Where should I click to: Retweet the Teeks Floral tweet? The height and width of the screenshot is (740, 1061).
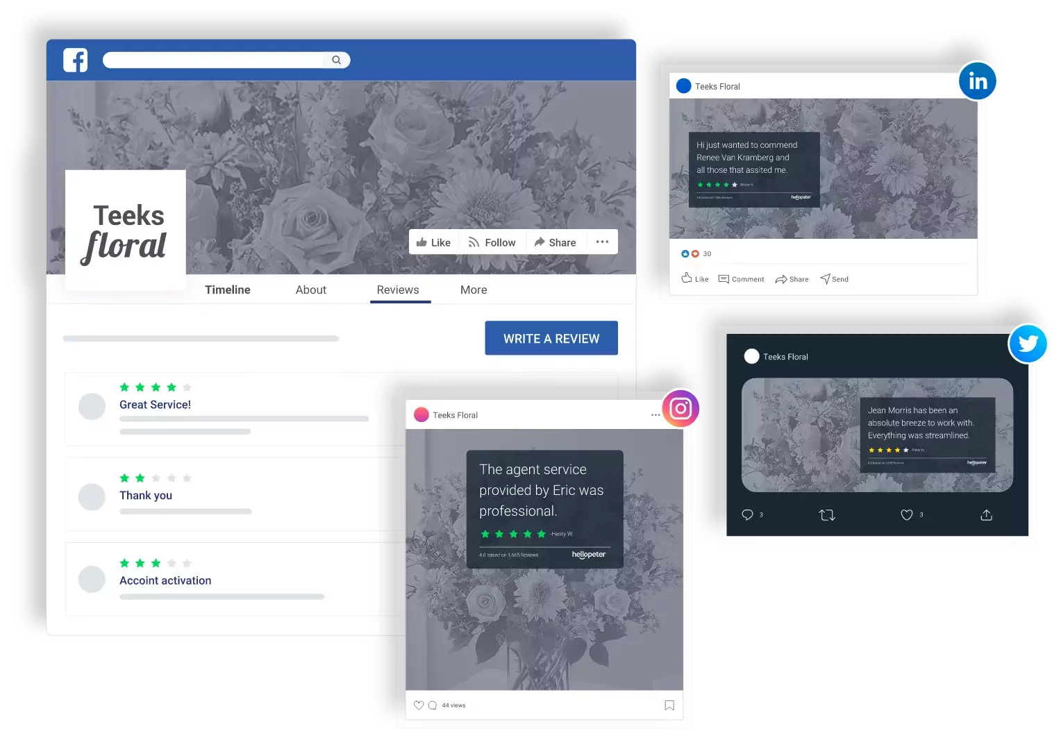826,514
